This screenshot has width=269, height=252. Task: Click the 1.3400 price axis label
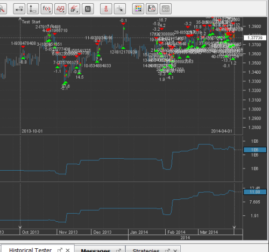(254, 72)
